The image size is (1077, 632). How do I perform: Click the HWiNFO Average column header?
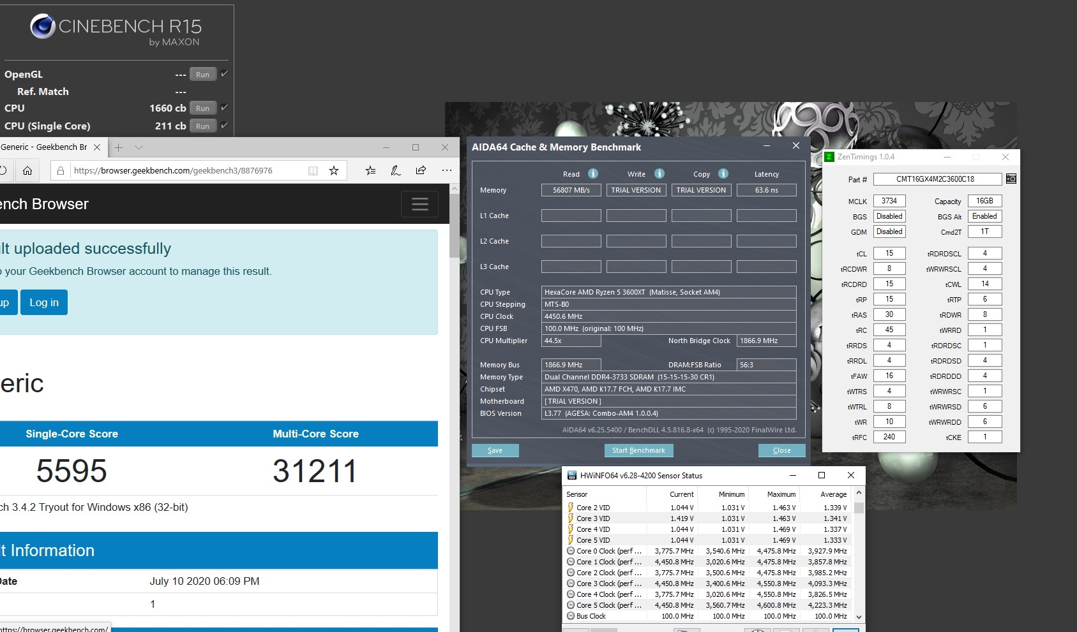825,494
